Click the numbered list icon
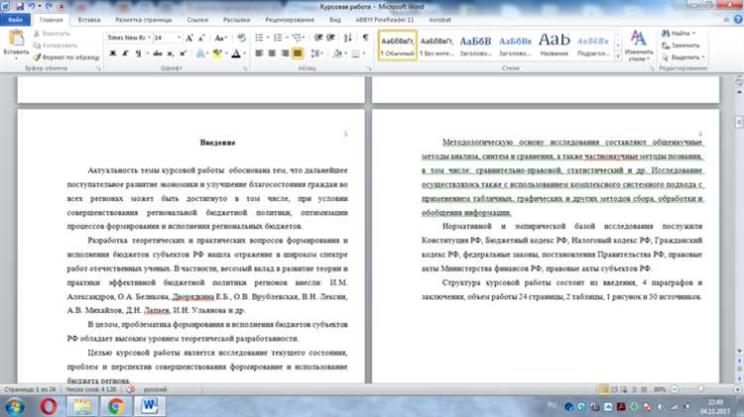This screenshot has width=744, height=417. 278,38
